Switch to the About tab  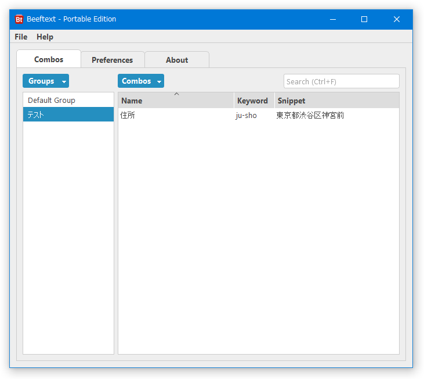(177, 60)
